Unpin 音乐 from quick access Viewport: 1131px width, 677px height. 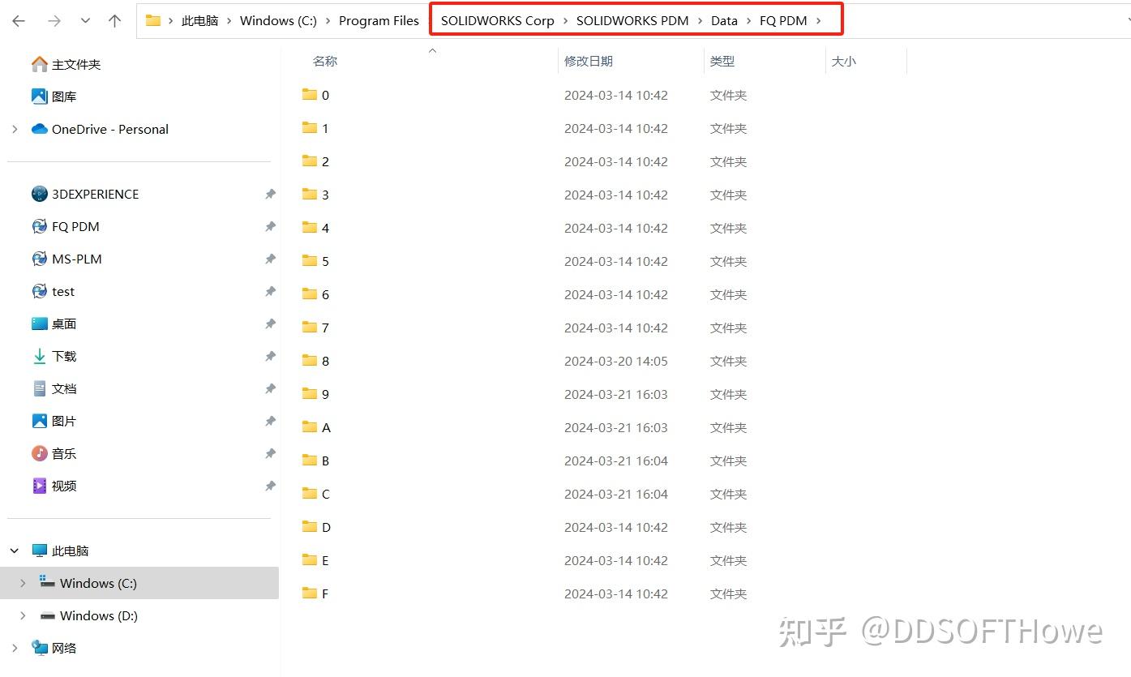(x=270, y=453)
